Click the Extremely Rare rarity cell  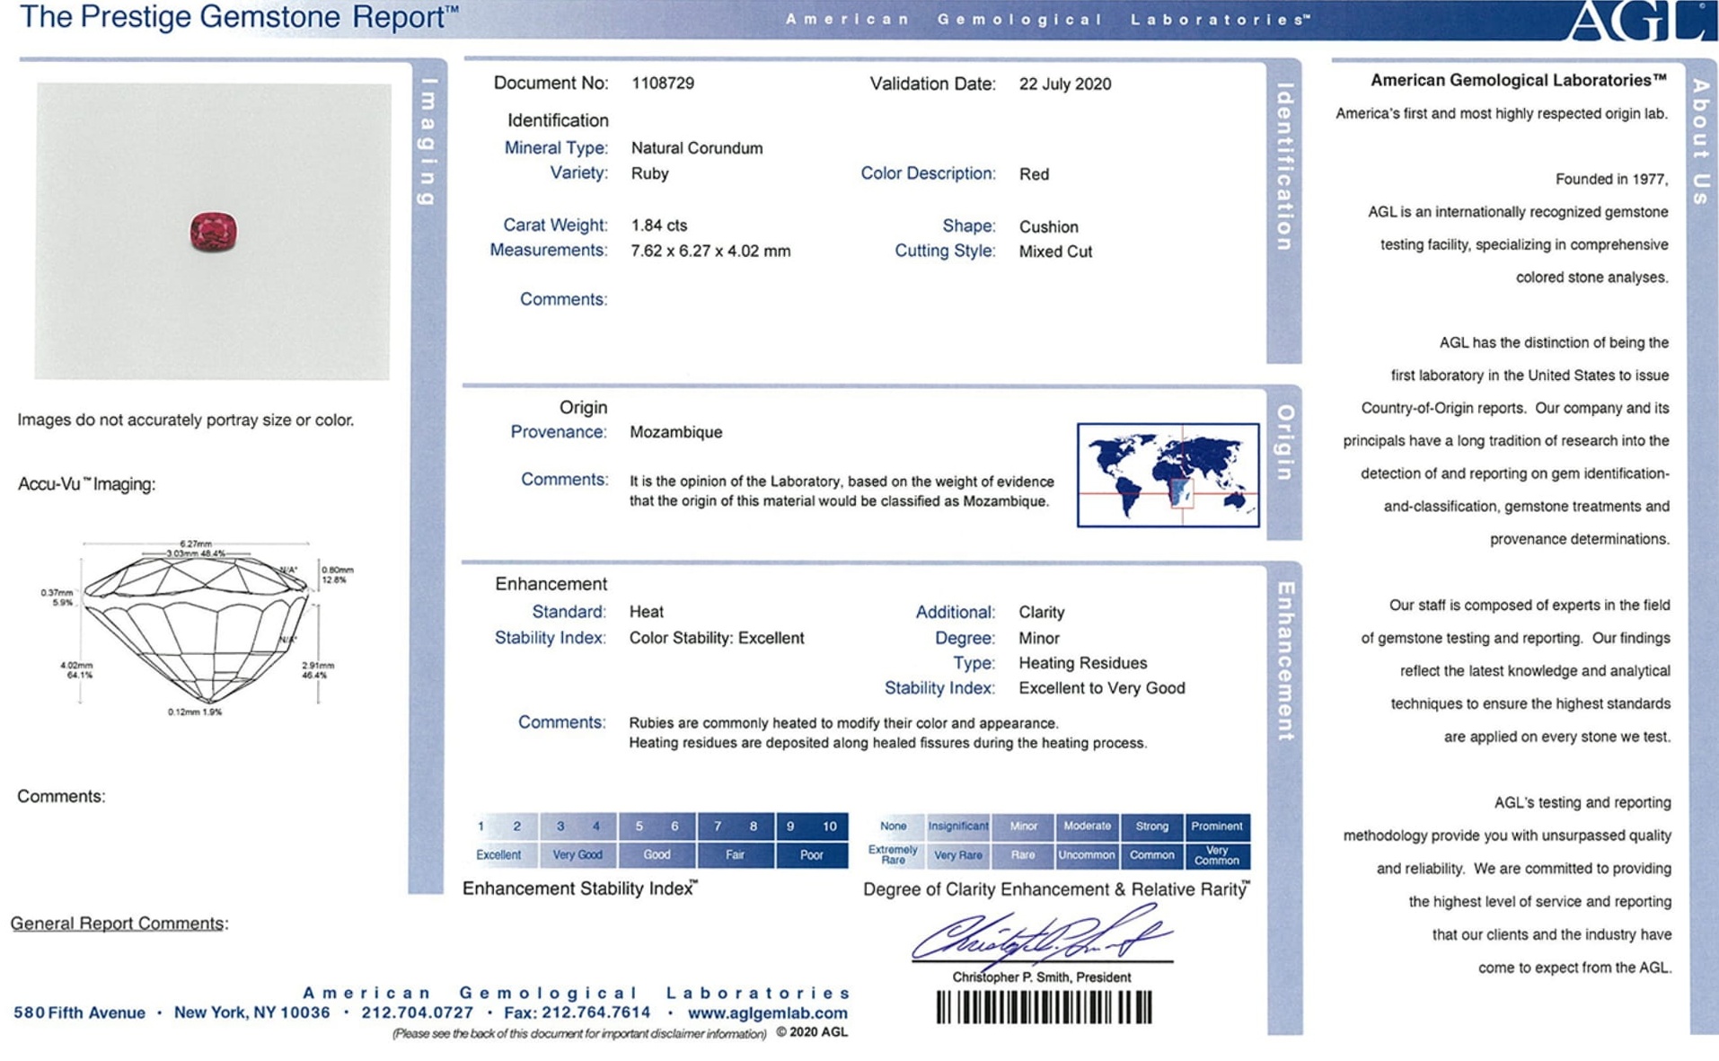[893, 854]
